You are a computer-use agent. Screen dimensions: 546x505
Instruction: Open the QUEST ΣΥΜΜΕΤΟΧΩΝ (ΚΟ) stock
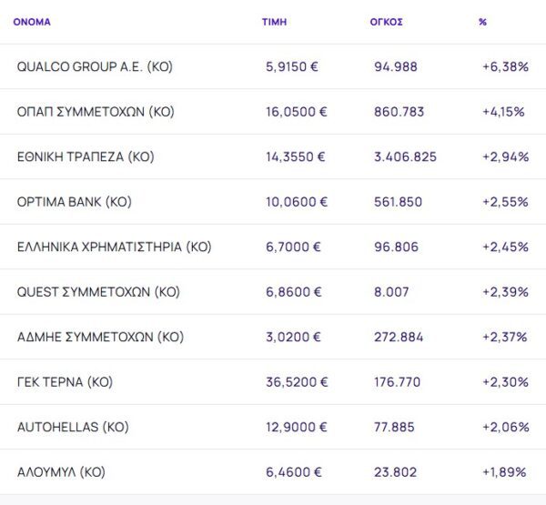98,292
